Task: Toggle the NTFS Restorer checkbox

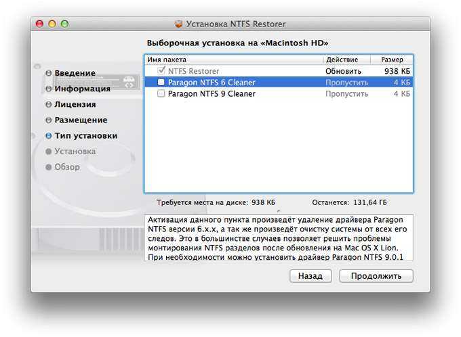Action: [161, 70]
